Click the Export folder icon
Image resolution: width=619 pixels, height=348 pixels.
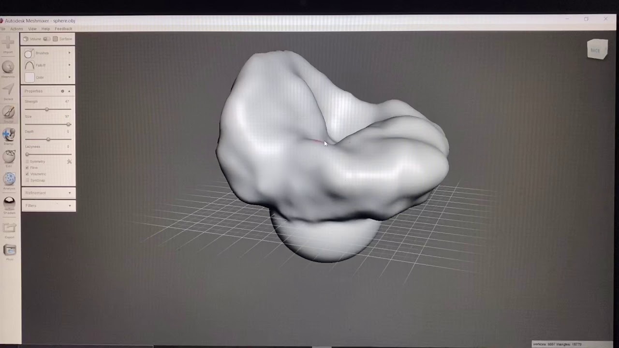(9, 227)
